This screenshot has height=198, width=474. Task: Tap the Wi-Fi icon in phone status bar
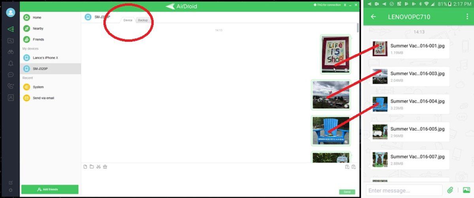[426, 4]
